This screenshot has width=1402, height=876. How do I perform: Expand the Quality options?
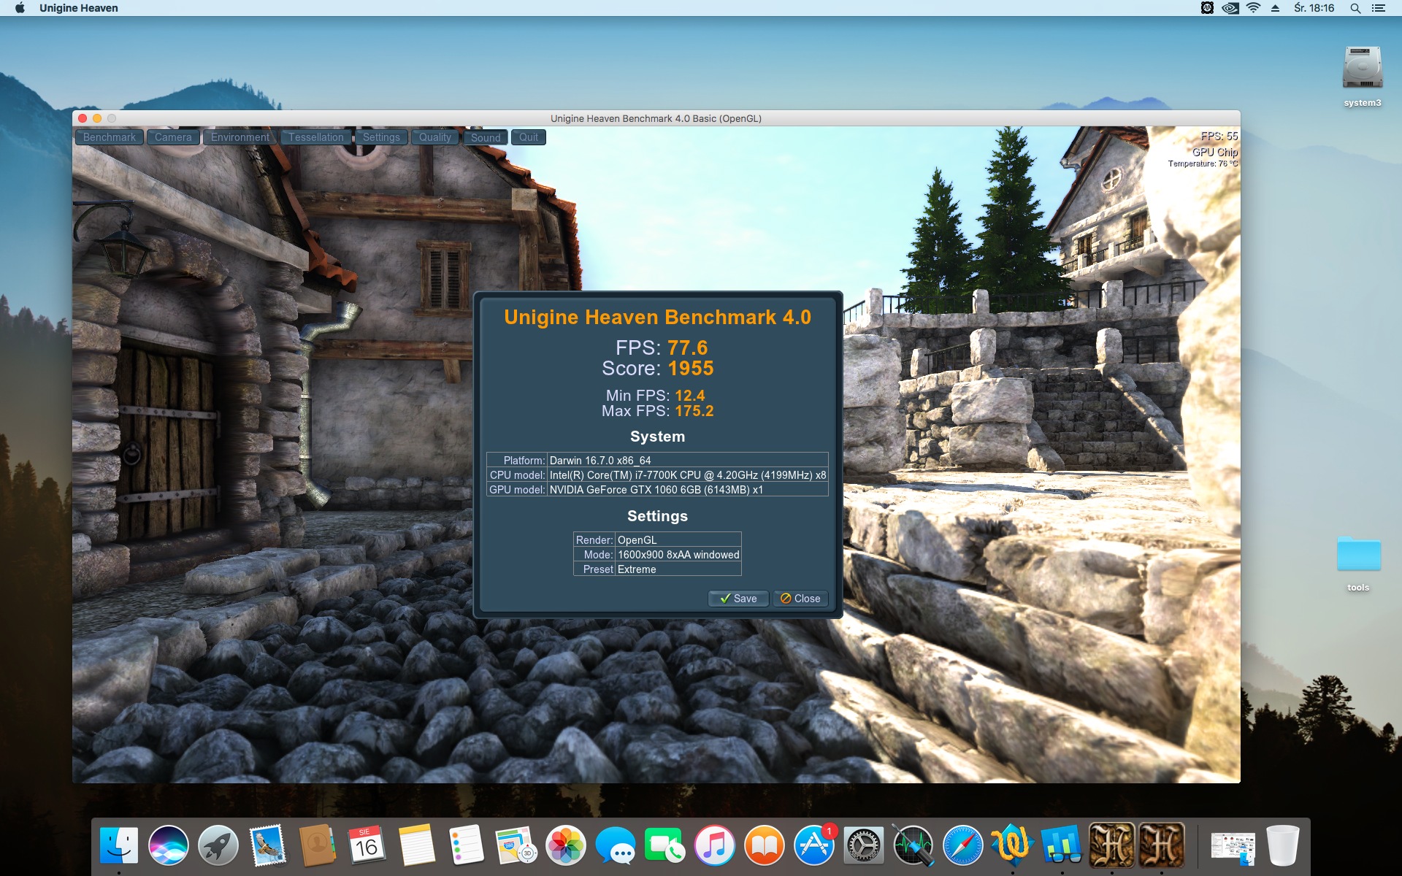(x=435, y=137)
